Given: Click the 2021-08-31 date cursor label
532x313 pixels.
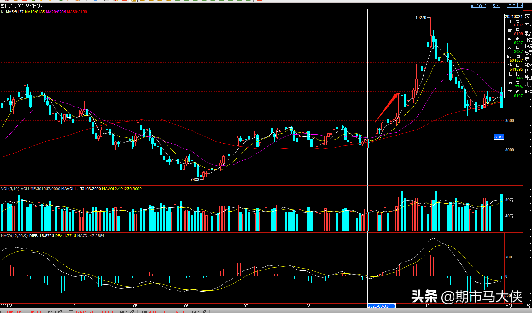Looking at the screenshot, I should [x=382, y=306].
